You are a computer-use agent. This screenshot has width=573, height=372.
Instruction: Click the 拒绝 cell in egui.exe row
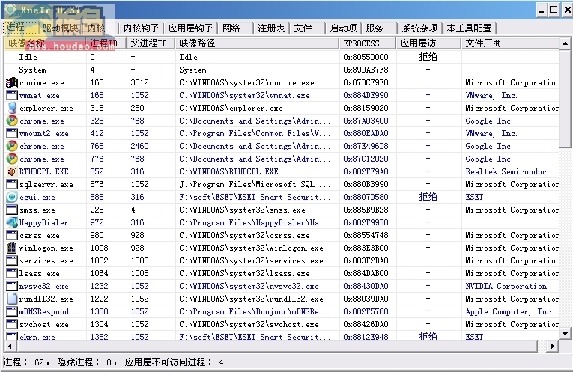[428, 197]
